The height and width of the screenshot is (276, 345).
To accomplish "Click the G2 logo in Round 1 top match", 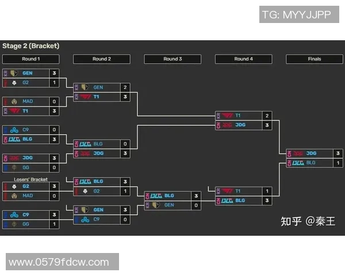I will click(14, 83).
